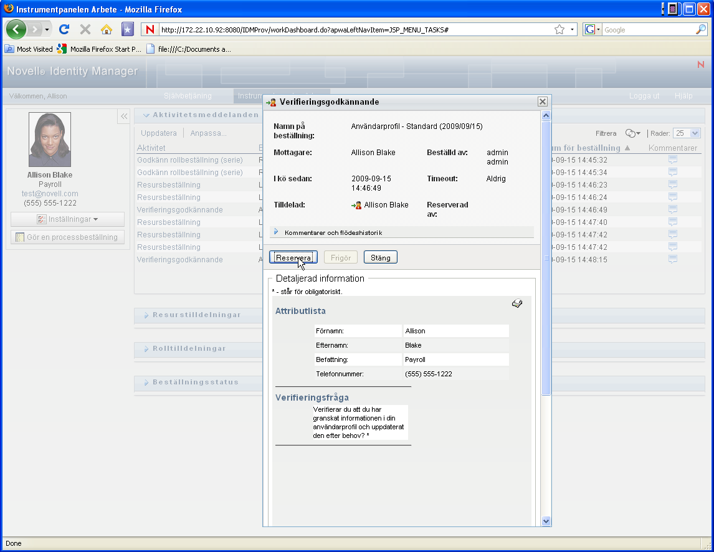The height and width of the screenshot is (552, 714).
Task: Open last Verifieringsgodkännande task row
Action: tap(180, 259)
